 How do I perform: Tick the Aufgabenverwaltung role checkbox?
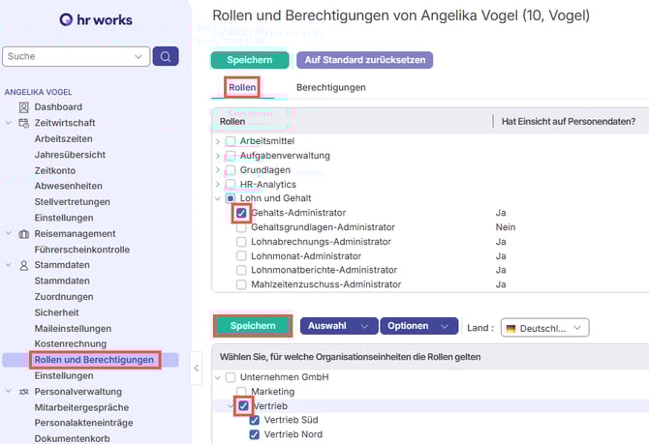pyautogui.click(x=231, y=156)
